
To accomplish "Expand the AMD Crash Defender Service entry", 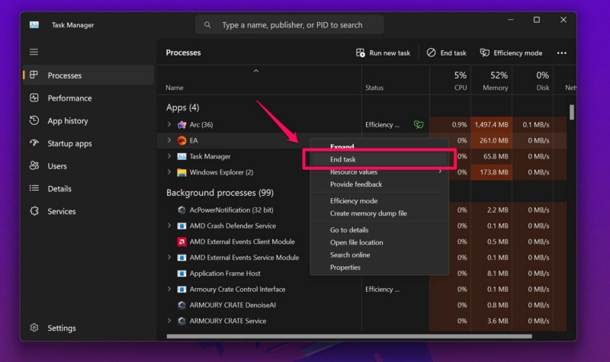I will tap(169, 226).
